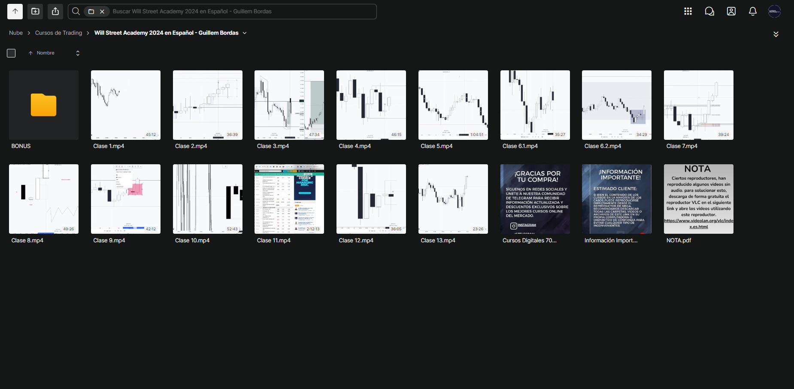Viewport: 794px width, 389px height.
Task: Create a new folder with the plus-folder icon
Action: click(x=35, y=12)
